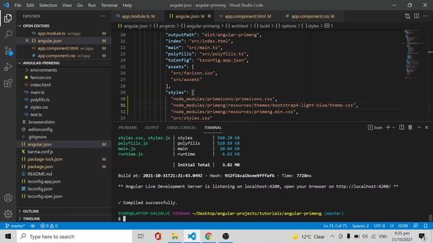Open the Run and Debug view

tap(8, 67)
